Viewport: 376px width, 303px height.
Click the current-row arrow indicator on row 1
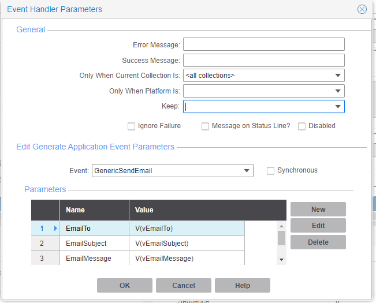tap(55, 229)
